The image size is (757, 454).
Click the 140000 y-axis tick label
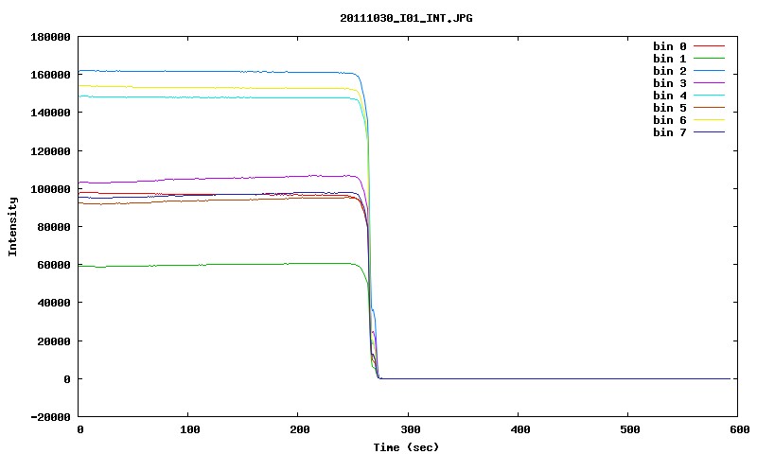(50, 113)
